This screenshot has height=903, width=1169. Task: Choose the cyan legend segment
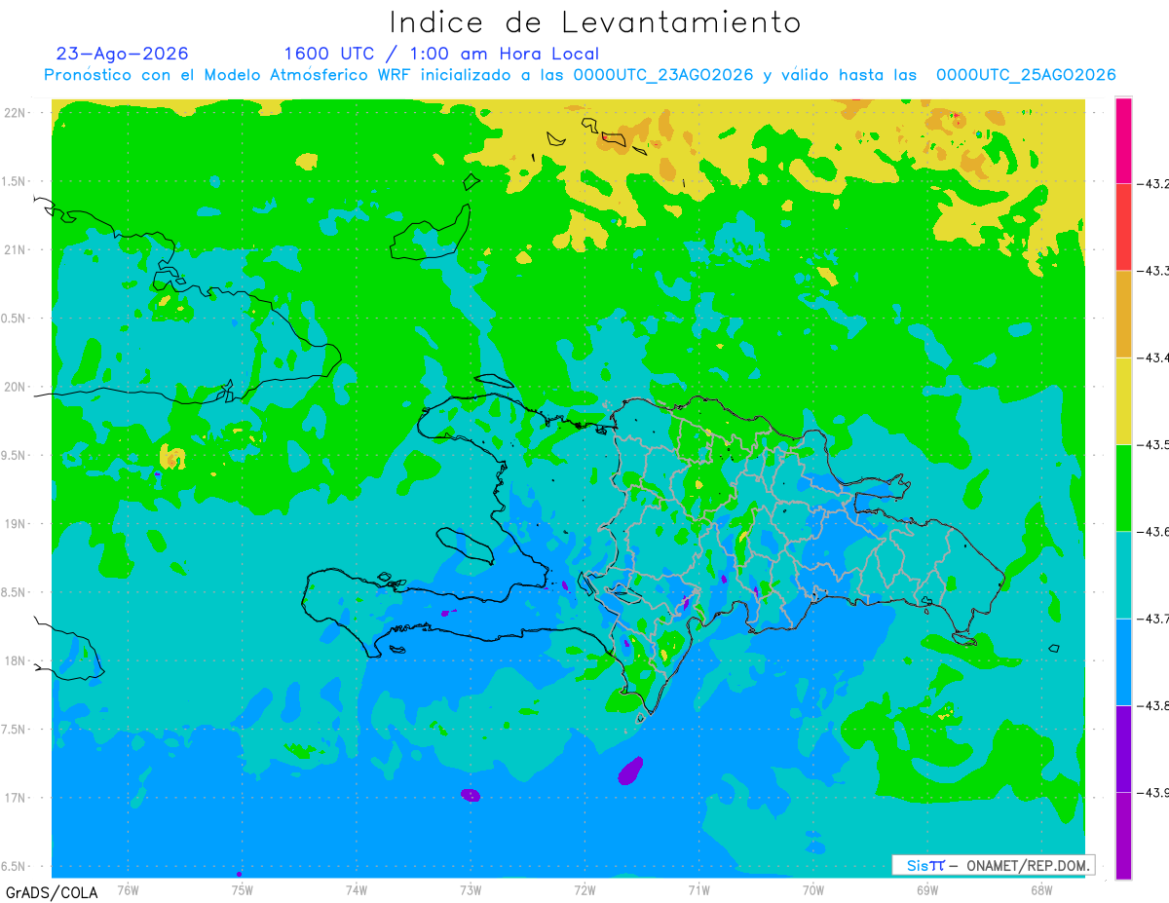tap(1123, 575)
